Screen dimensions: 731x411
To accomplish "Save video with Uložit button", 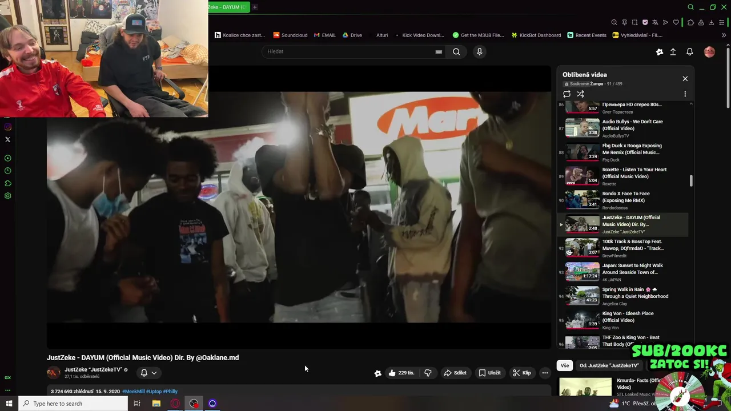I will tap(489, 373).
